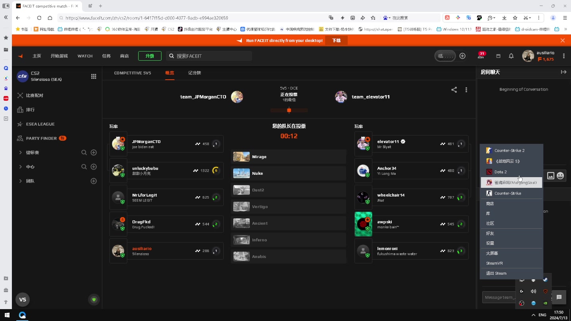Collapse the room chat panel arrow
The image size is (571, 321).
point(563,72)
